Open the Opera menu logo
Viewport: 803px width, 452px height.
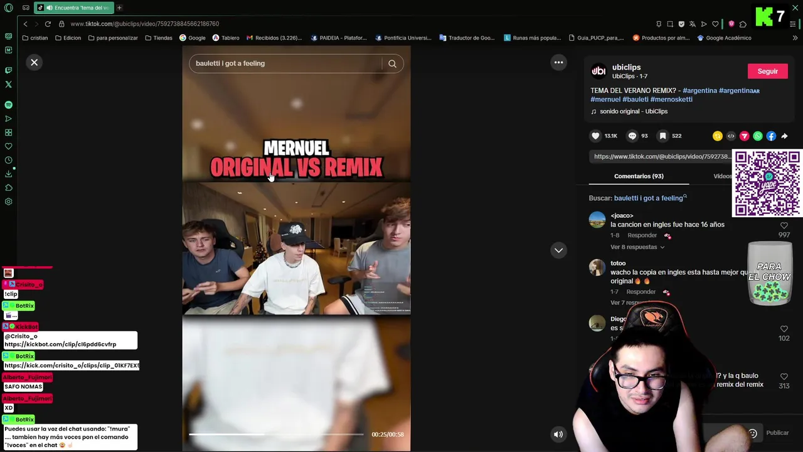[8, 8]
